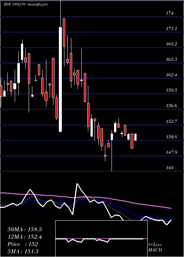Screen dimensions: 184x257
Task: Select the tallest white candlestick body
Action: (x=60, y=79)
